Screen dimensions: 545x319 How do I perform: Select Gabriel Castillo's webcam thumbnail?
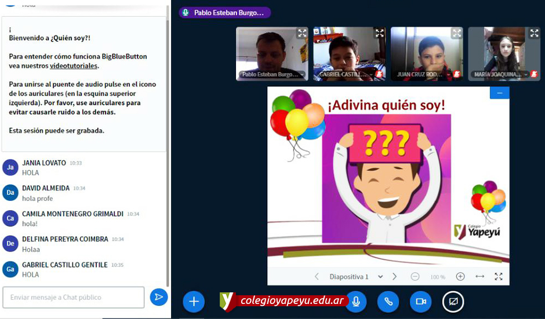[x=349, y=53]
